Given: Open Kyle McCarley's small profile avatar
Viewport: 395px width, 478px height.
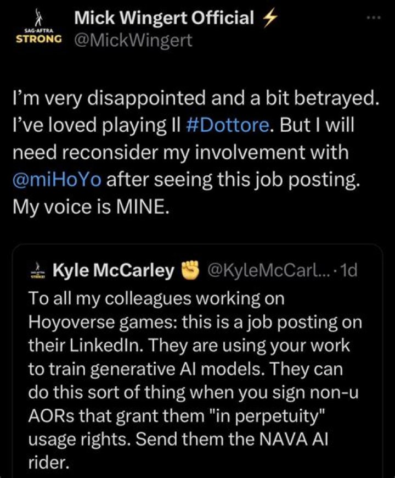Looking at the screenshot, I should pos(38,270).
